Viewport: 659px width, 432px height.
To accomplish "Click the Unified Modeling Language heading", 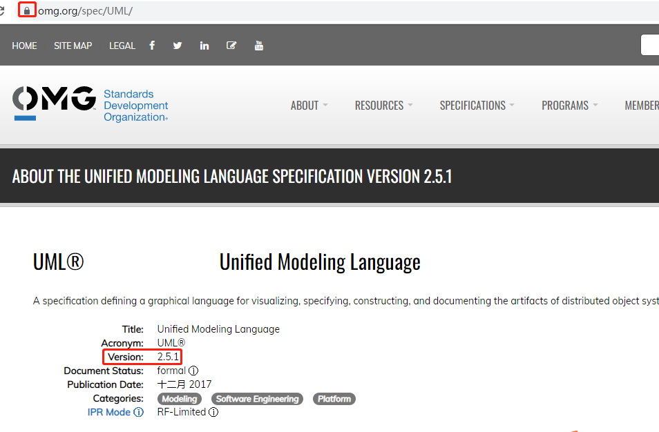I will 320,262.
